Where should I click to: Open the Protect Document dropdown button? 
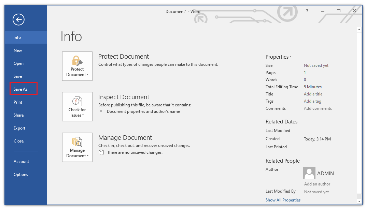tap(77, 66)
